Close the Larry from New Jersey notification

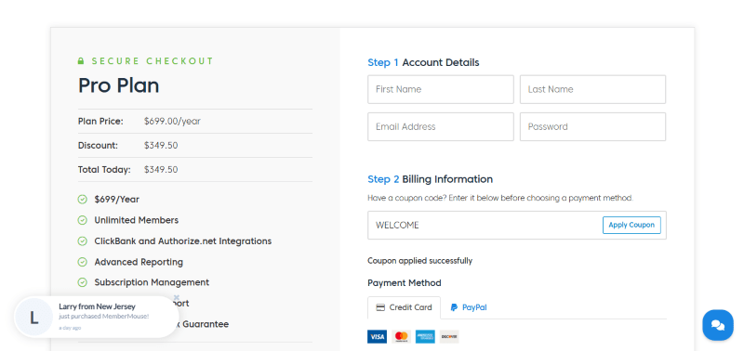pos(176,297)
